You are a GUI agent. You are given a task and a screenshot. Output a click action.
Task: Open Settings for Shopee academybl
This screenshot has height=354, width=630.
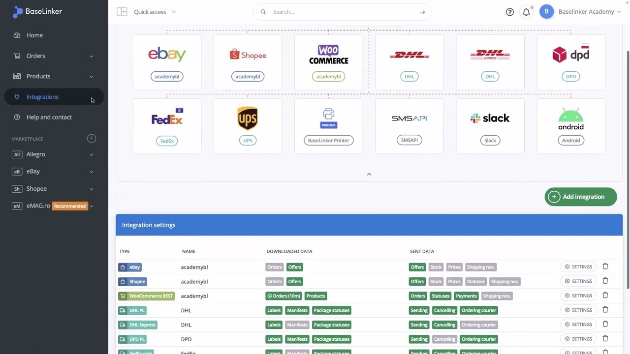pyautogui.click(x=578, y=281)
